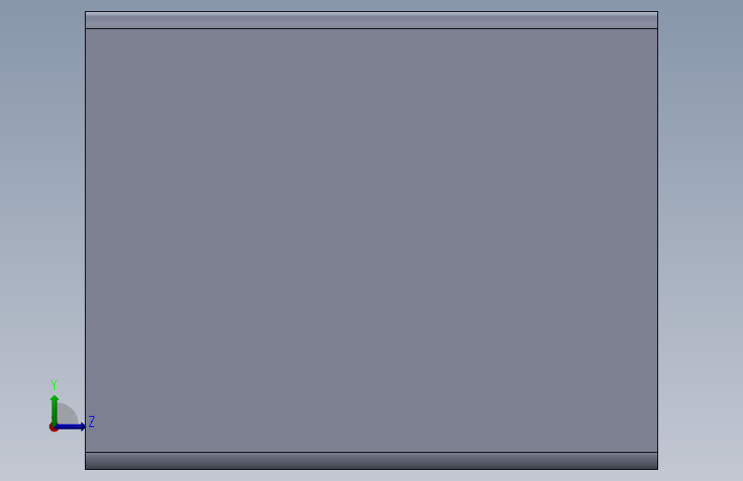Click the green Y axis arrow
The width and height of the screenshot is (743, 481).
[x=55, y=409]
